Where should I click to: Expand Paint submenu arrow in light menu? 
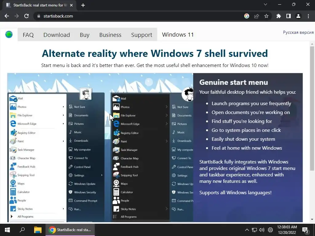click(x=63, y=141)
